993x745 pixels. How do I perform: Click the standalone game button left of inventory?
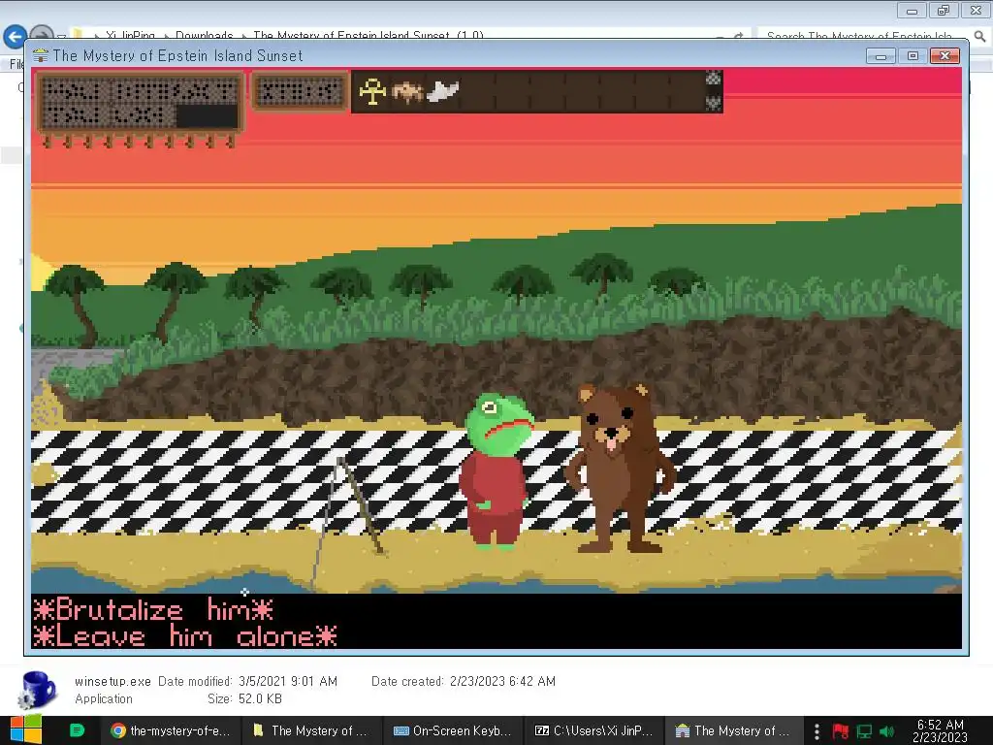point(301,92)
